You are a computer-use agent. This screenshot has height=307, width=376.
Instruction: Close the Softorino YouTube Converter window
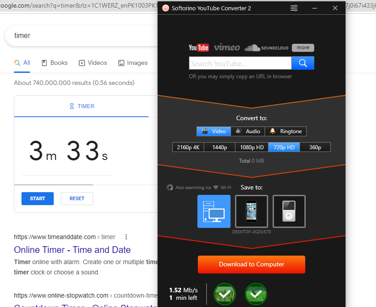coord(335,8)
